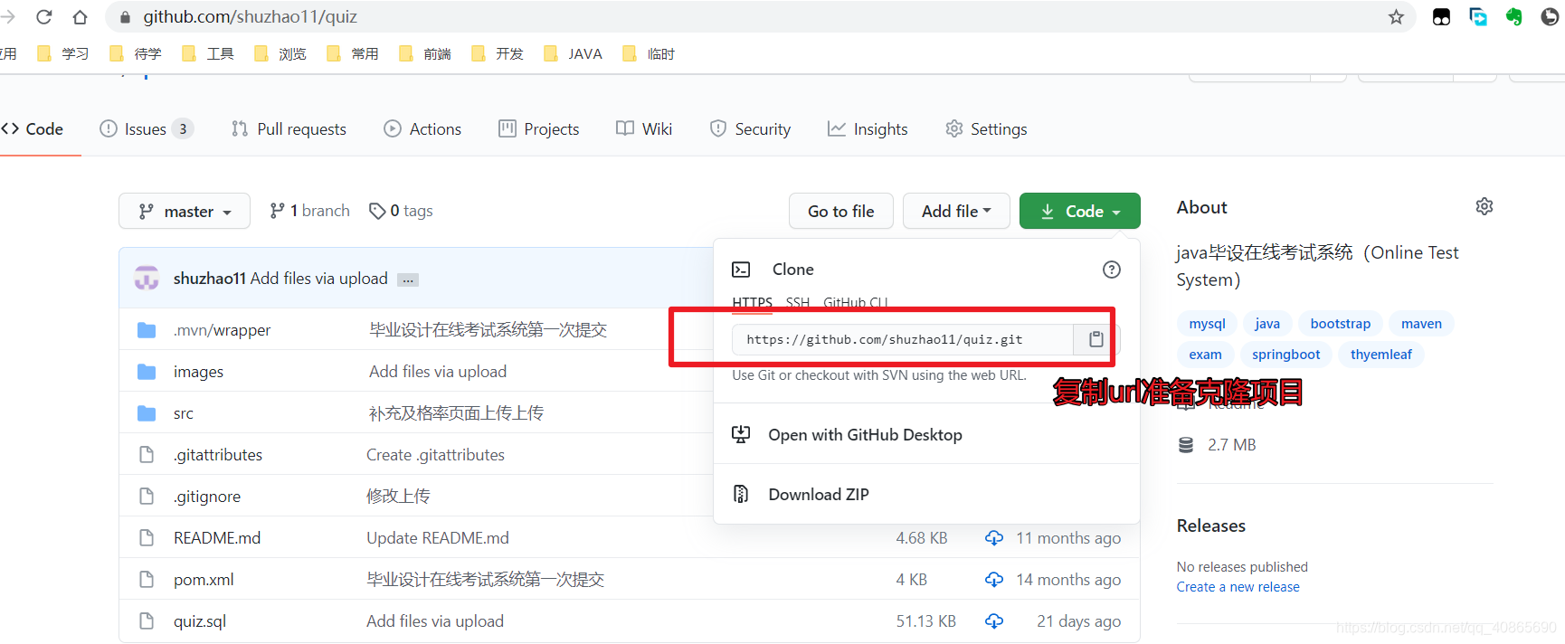1565x644 pixels.
Task: Open the Pull requests tab
Action: tap(289, 129)
